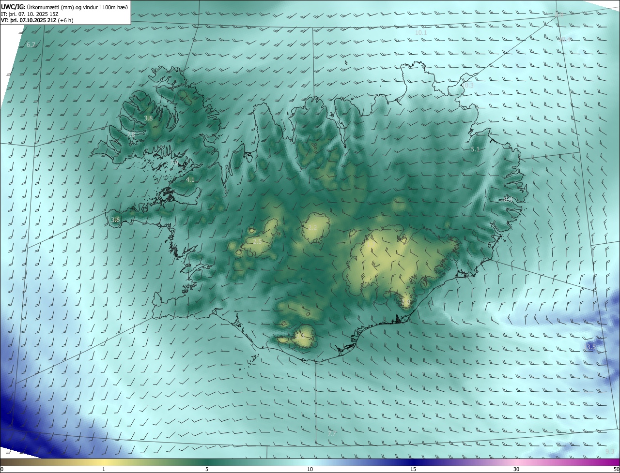Click the glacier value "2.2"
The height and width of the screenshot is (473, 620).
(312, 227)
